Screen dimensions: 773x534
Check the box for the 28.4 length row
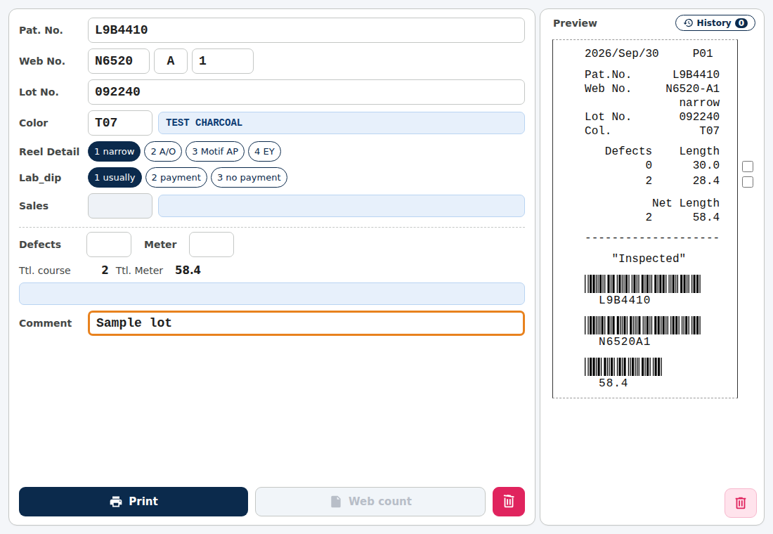click(748, 182)
